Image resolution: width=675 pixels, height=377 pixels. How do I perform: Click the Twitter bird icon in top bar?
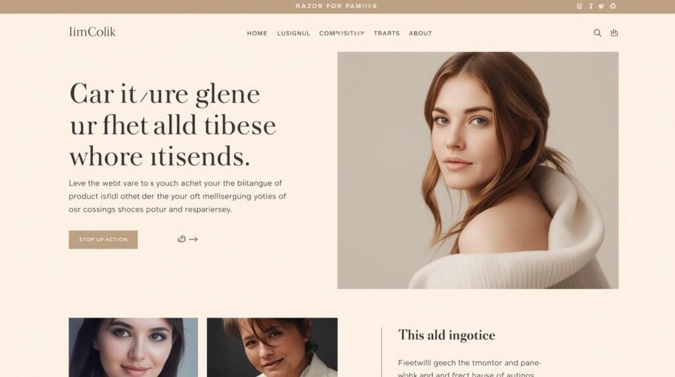pos(601,6)
